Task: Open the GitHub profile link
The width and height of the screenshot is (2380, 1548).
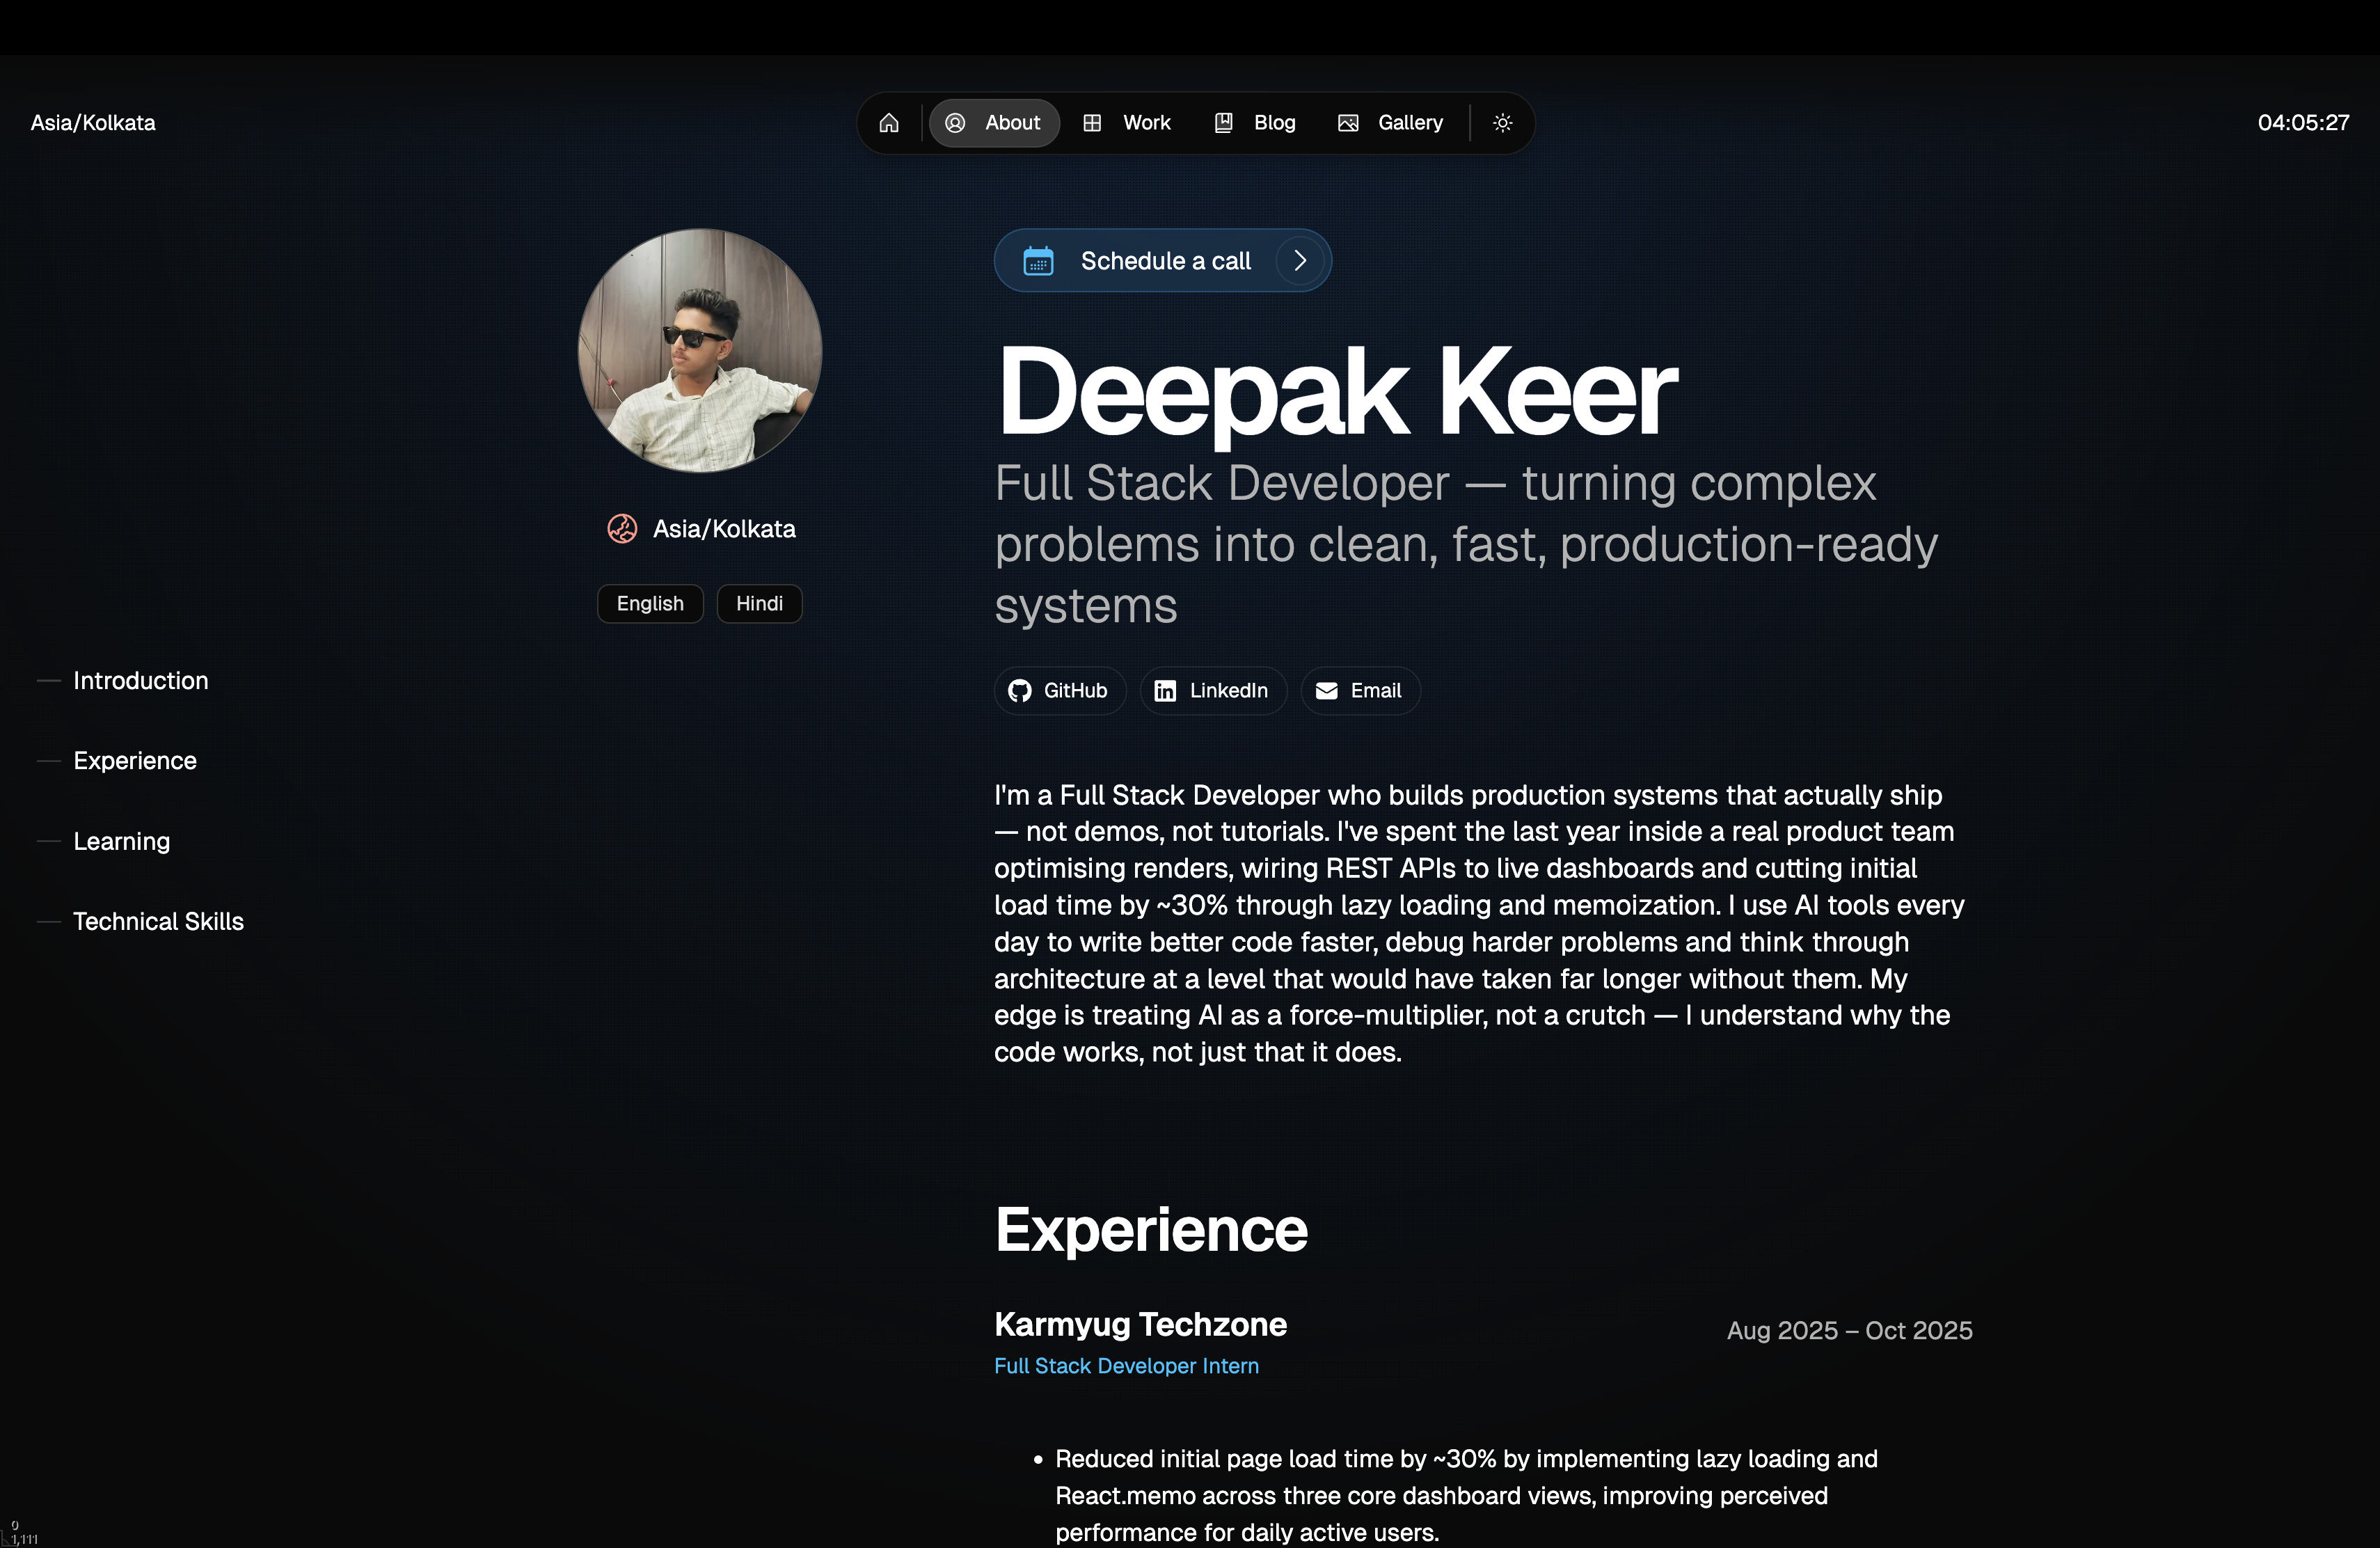Action: [x=1059, y=691]
